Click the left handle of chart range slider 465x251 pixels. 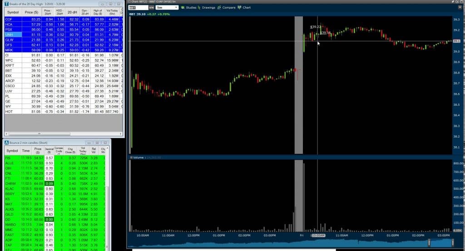pos(429,242)
